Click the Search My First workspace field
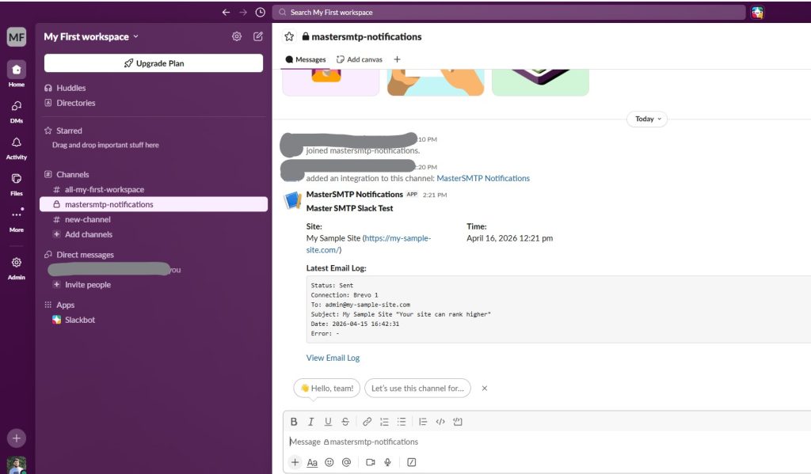Screen dimensions: 811x474 (x=509, y=13)
